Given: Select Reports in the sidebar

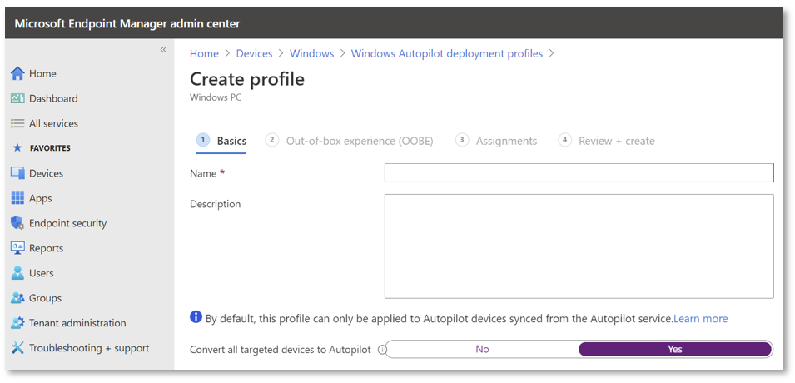Looking at the screenshot, I should [x=46, y=248].
